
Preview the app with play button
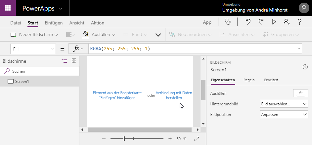pyautogui.click(x=274, y=22)
